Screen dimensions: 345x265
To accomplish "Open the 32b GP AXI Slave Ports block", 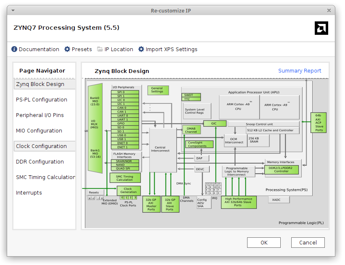I will coord(170,204).
